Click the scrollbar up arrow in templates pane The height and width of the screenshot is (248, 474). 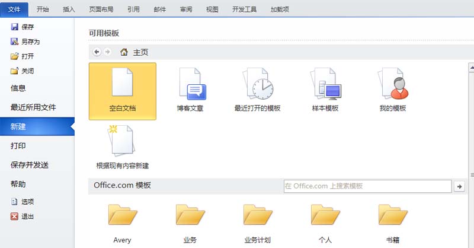472,68
